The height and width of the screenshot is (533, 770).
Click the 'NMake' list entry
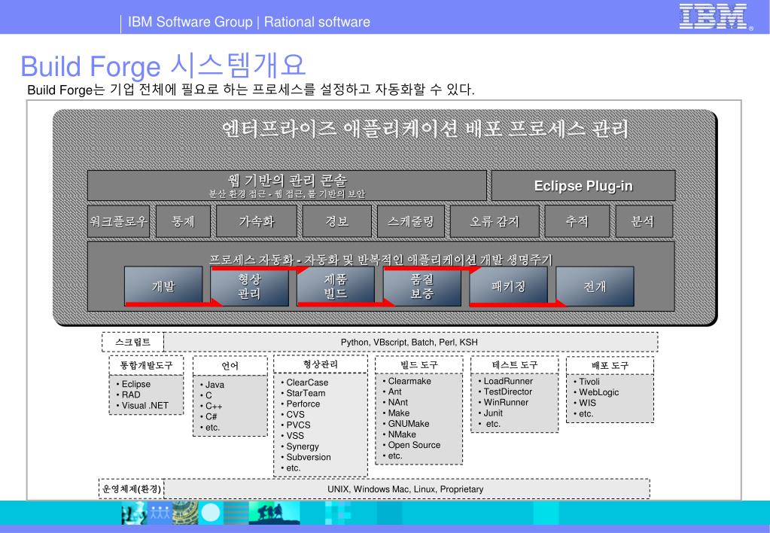[402, 434]
